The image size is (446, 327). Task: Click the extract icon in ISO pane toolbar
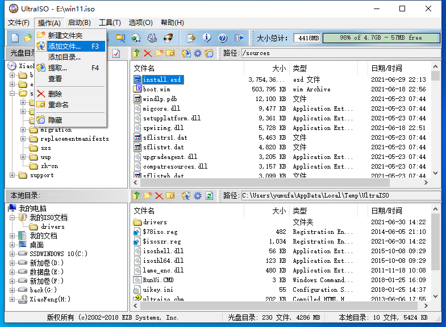[x=186, y=53]
